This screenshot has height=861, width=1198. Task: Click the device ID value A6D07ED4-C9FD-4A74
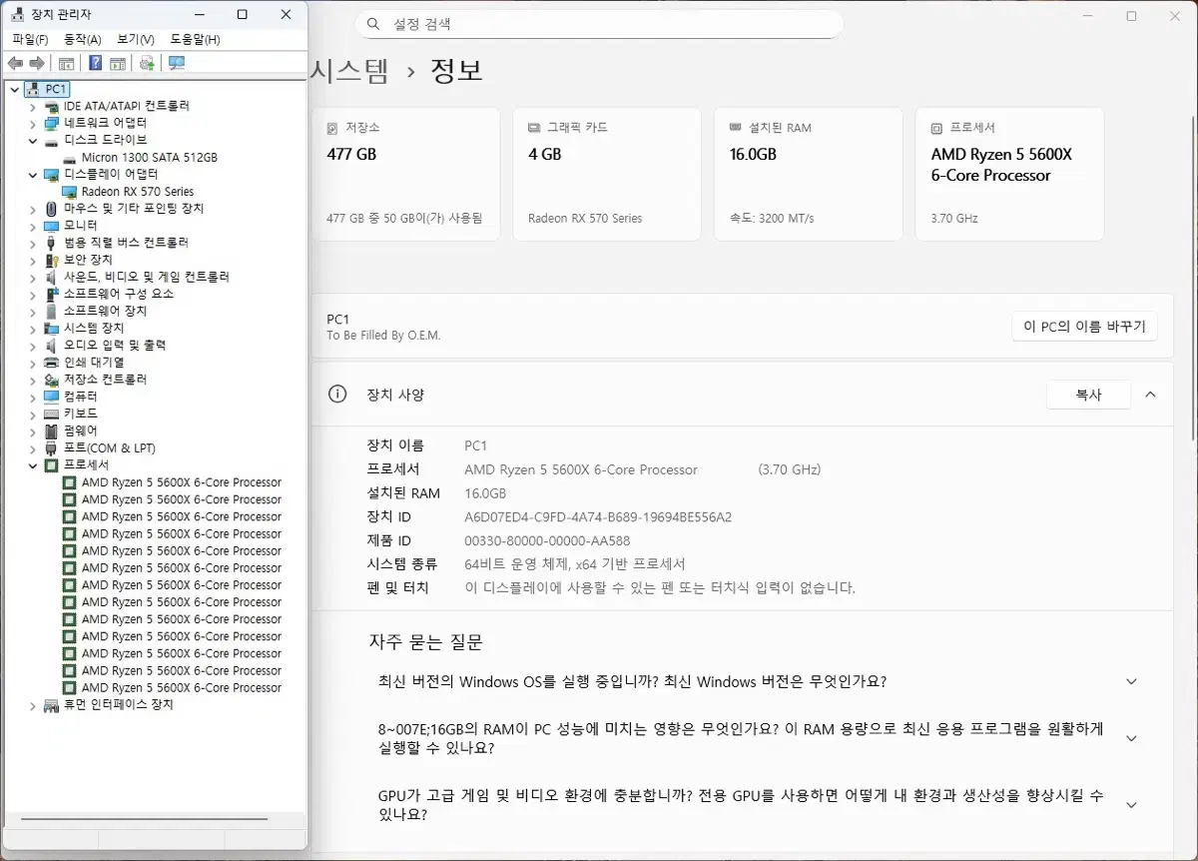[598, 517]
